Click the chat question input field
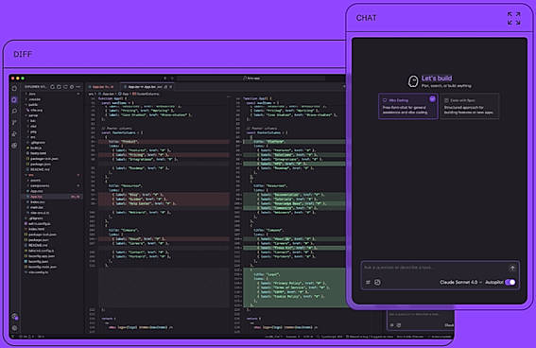The height and width of the screenshot is (348, 536). pos(434,268)
